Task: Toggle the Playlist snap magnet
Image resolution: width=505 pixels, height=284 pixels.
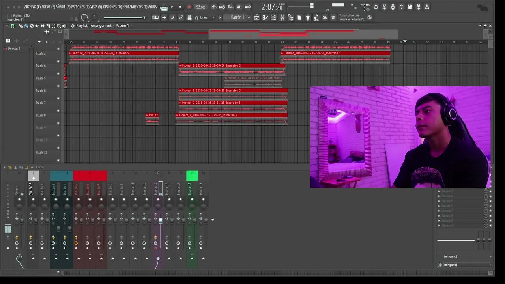Action: click(12, 26)
